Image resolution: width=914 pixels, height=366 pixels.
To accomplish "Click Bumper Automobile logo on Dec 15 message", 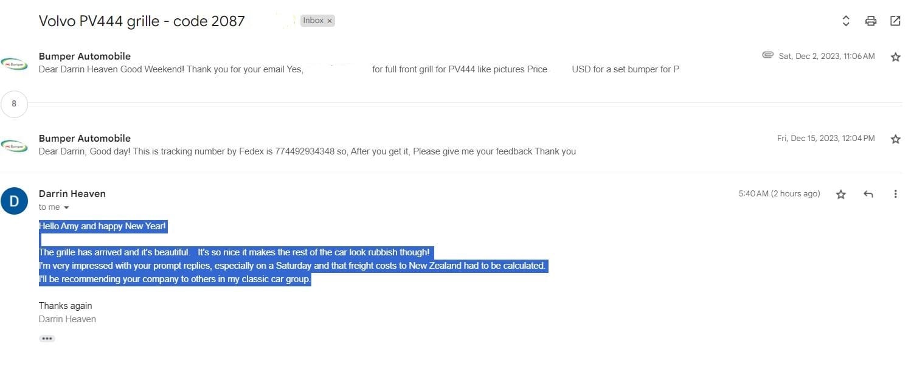I will point(14,145).
